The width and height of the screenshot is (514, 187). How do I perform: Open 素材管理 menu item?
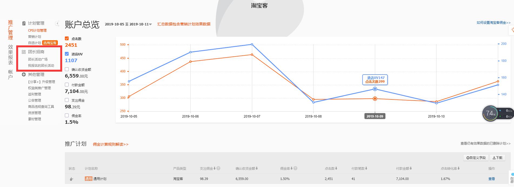point(35,119)
